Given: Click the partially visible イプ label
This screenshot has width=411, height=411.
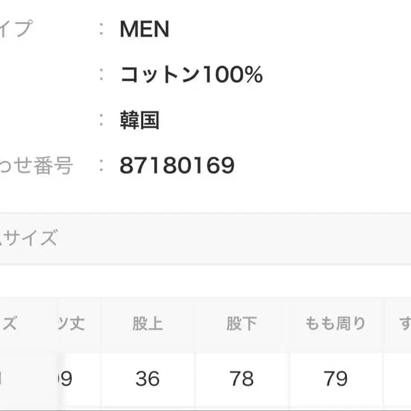Looking at the screenshot, I should click(x=16, y=29).
